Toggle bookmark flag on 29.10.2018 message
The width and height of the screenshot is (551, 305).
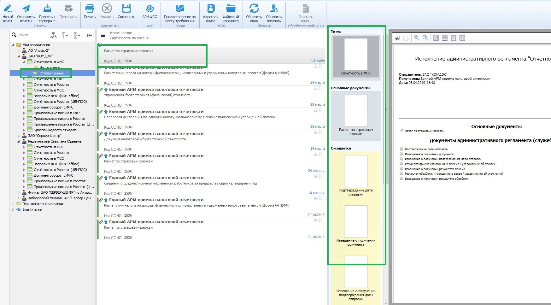pyautogui.click(x=321, y=221)
